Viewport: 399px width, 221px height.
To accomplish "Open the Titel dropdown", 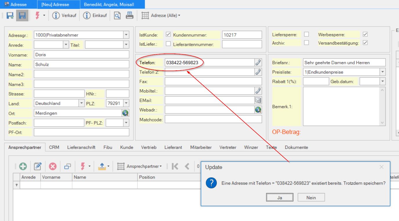I will 126,45.
